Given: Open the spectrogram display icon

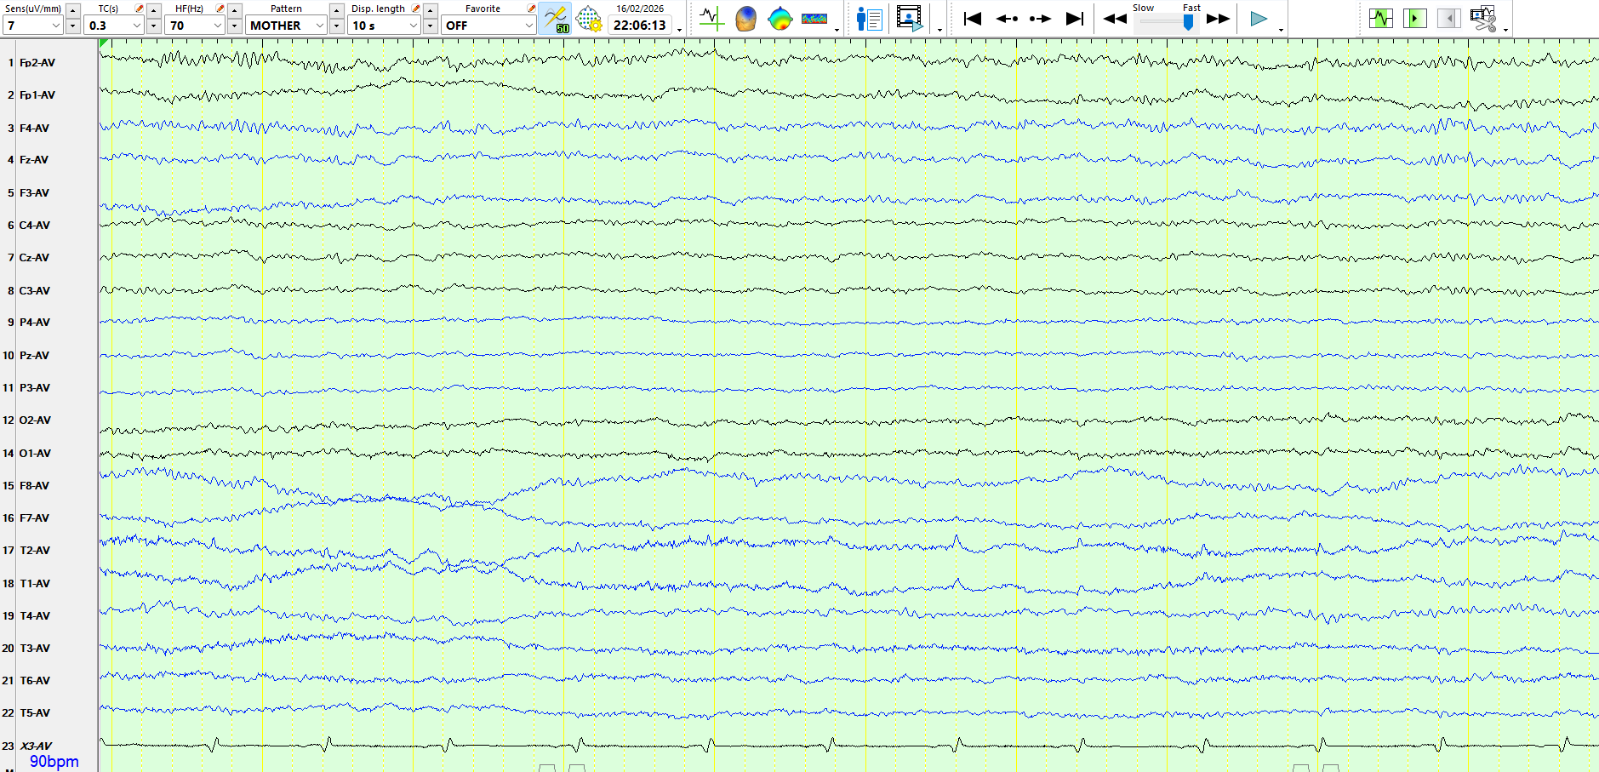Looking at the screenshot, I should click(x=814, y=18).
